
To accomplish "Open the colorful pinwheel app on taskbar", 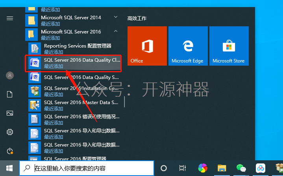I will [x=203, y=168].
